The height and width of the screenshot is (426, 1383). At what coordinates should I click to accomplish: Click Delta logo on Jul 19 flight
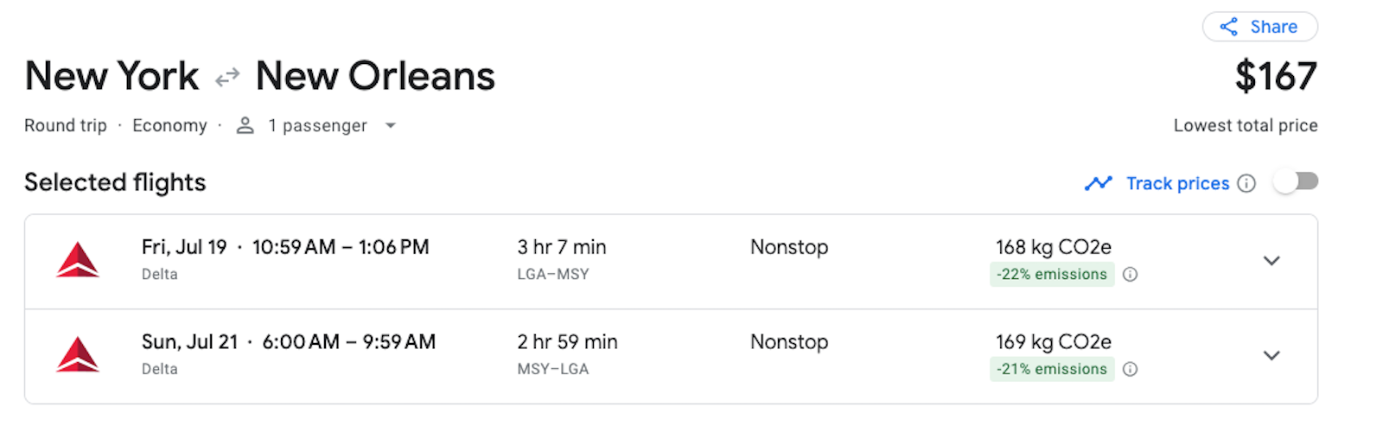78,260
